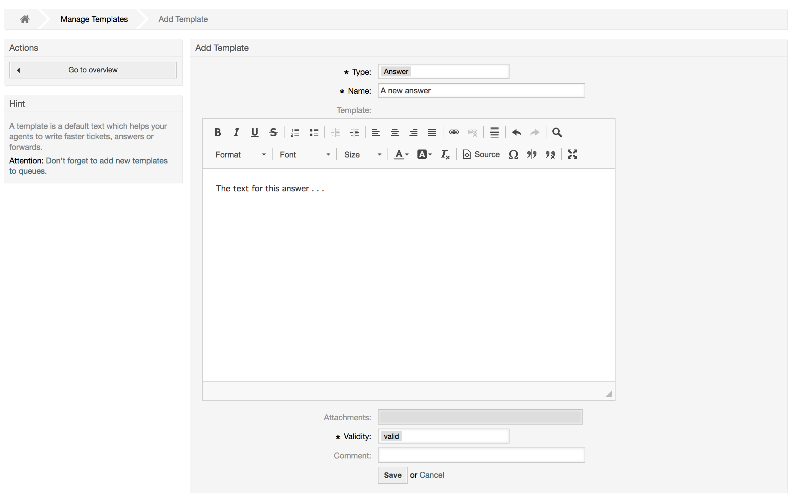Click the Fullscreen/expand editor icon

click(x=573, y=154)
